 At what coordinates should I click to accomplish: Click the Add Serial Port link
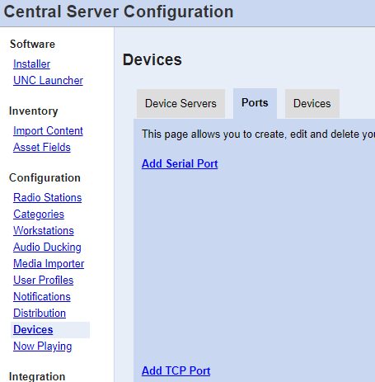180,164
